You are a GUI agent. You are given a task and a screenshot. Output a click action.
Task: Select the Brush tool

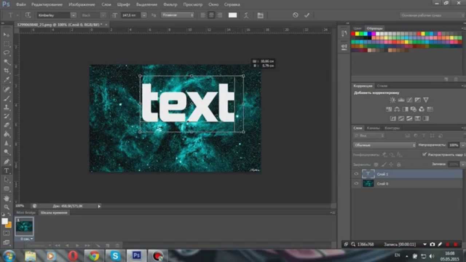coord(7,99)
